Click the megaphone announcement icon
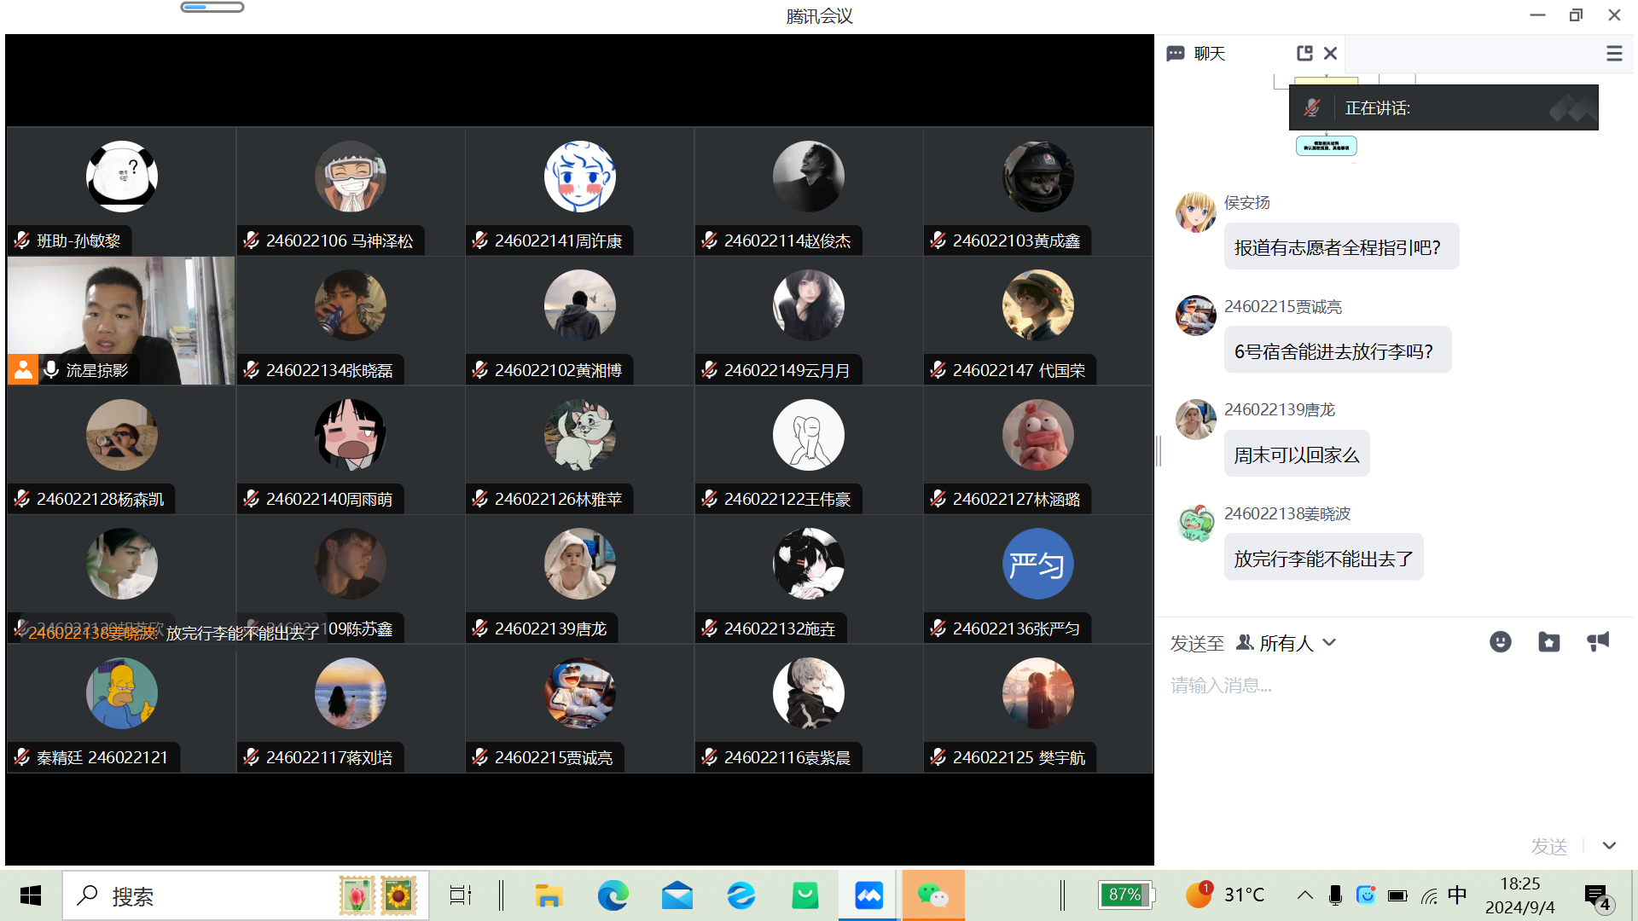1638x921 pixels. (1597, 642)
